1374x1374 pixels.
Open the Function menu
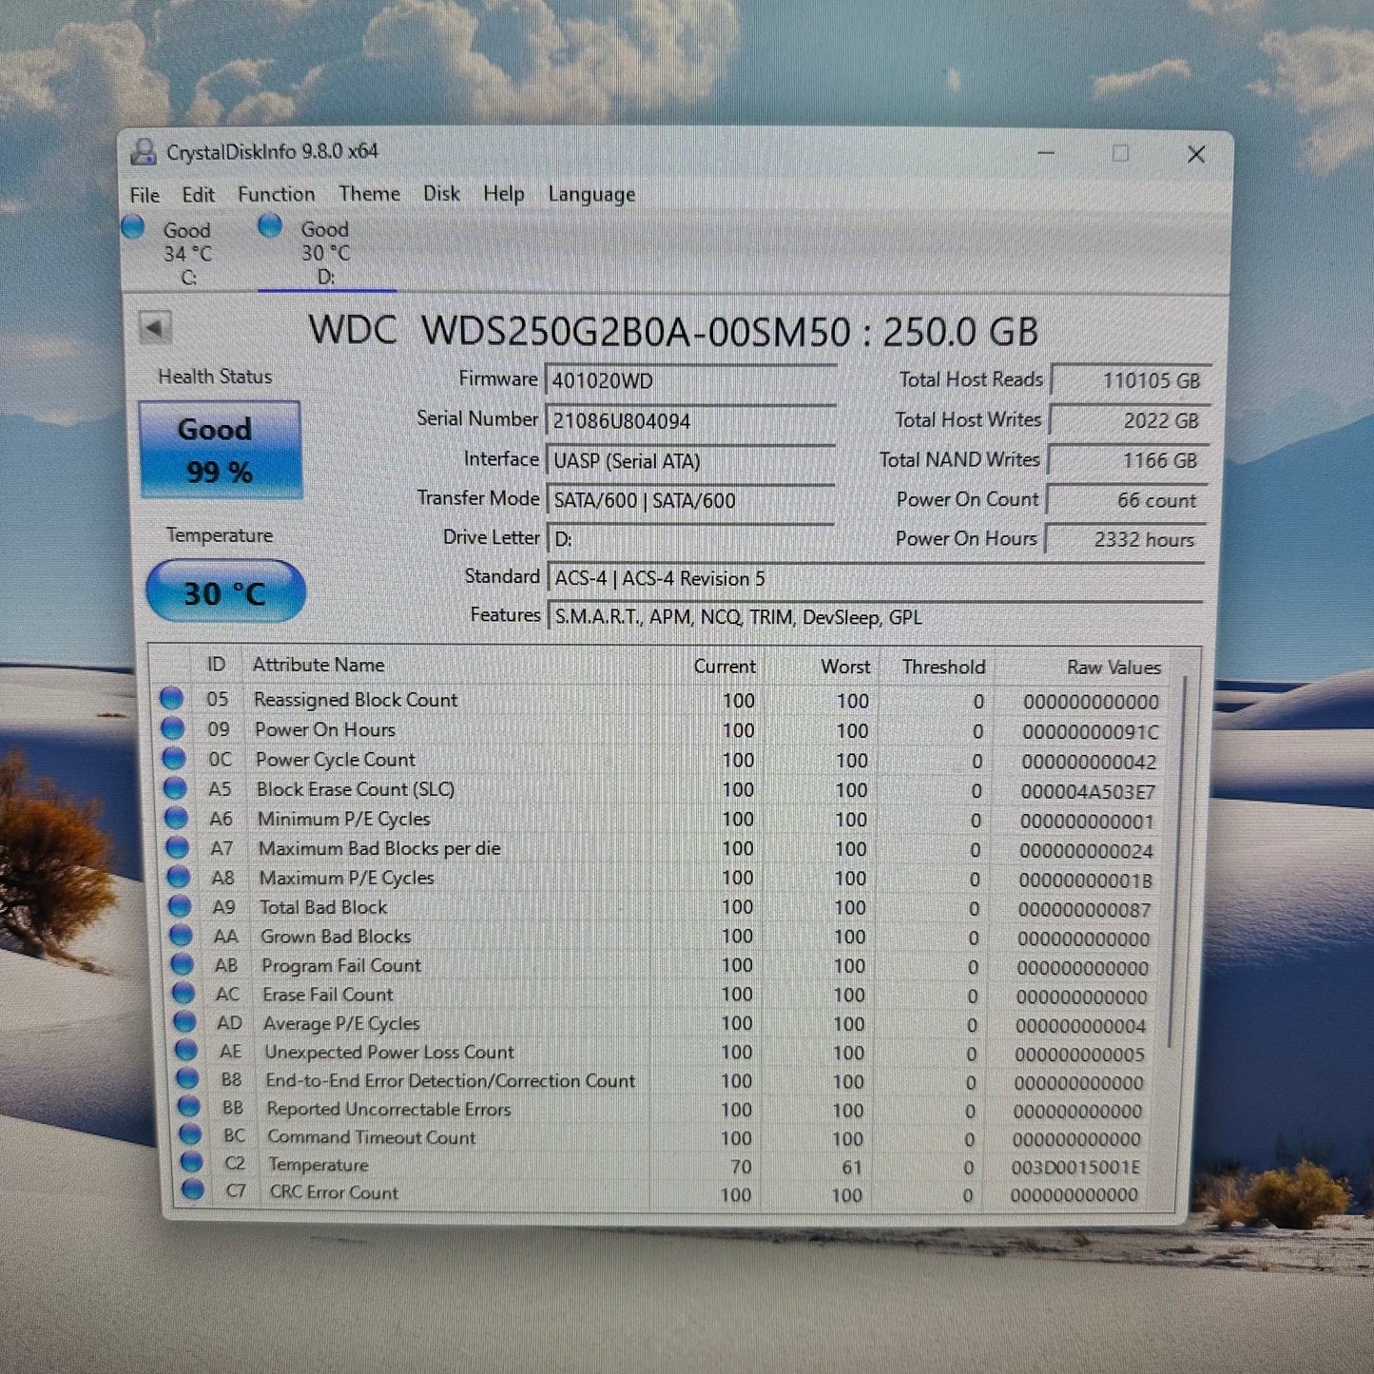276,194
